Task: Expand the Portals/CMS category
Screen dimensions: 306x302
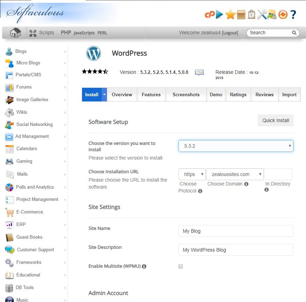Action: point(65,75)
